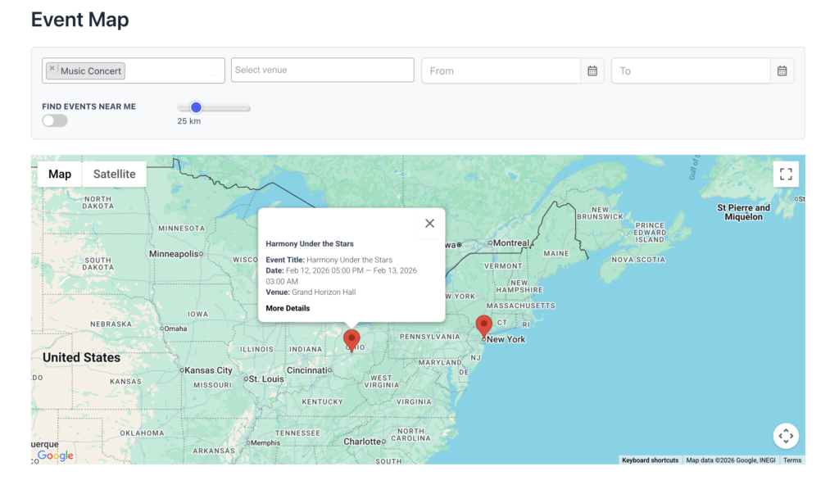
Task: Select the Map view tab
Action: (x=60, y=174)
